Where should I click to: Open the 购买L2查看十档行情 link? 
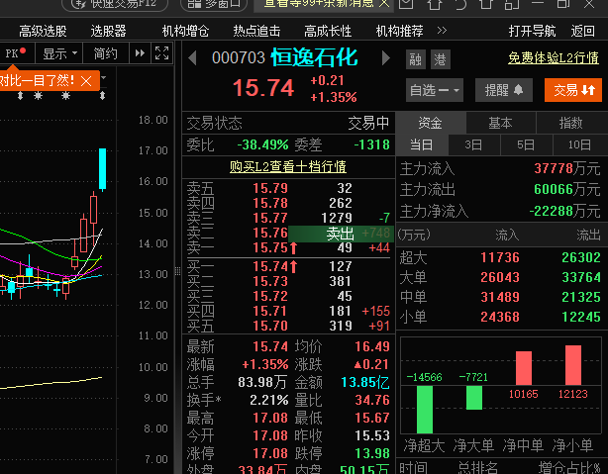tap(288, 166)
